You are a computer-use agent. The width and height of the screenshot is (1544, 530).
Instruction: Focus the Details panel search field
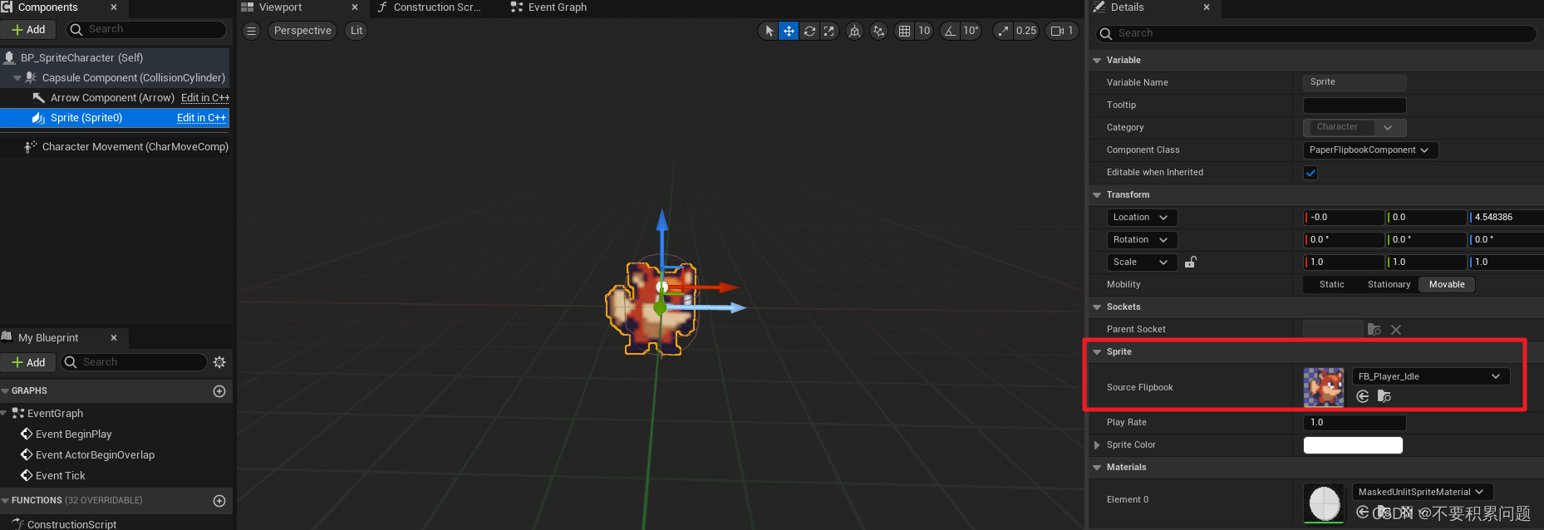[x=1316, y=33]
